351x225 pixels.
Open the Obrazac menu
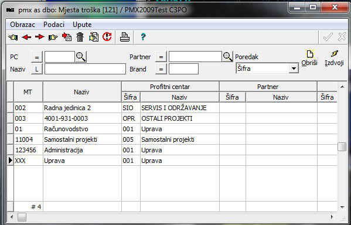click(23, 25)
